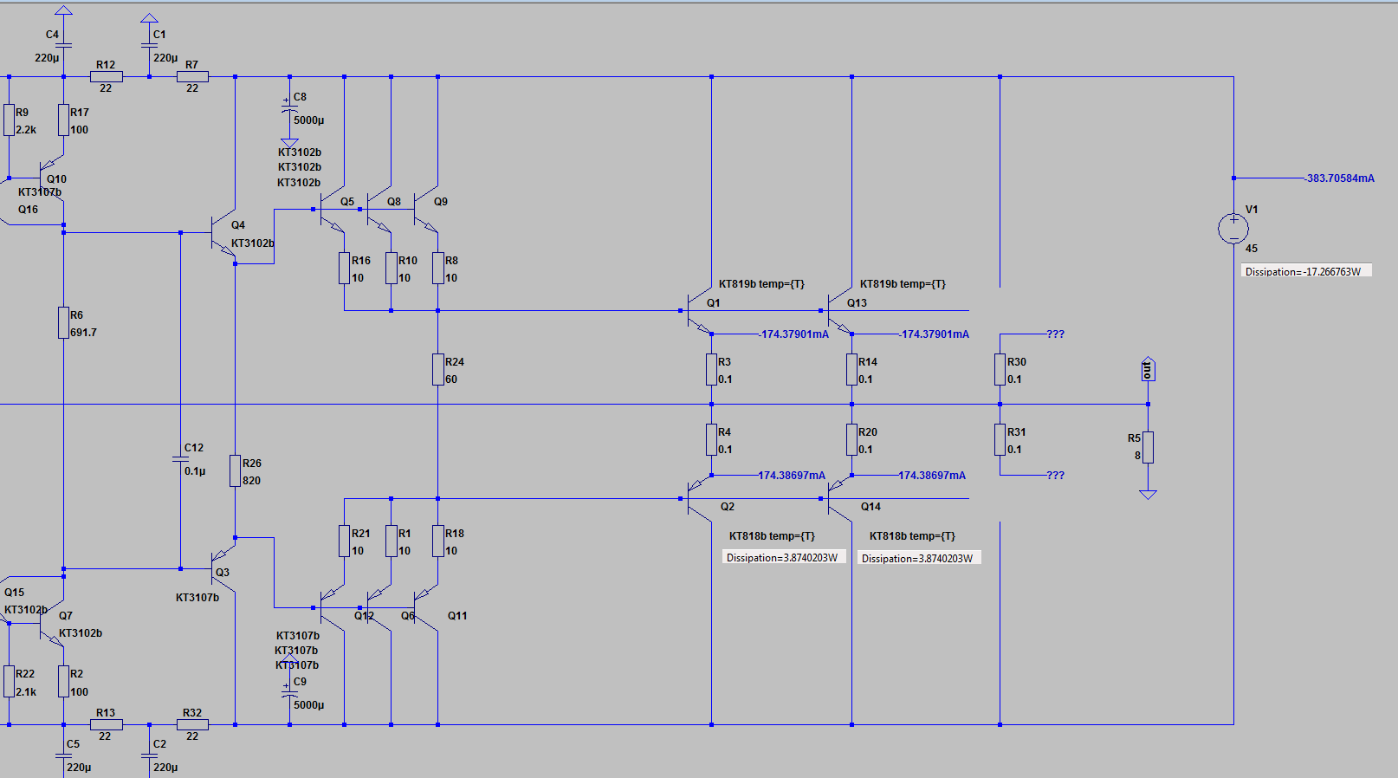Select transistor Q4 symbol
The image size is (1398, 778).
224,232
